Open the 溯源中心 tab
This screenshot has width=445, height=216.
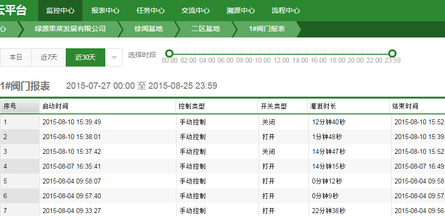click(x=240, y=10)
